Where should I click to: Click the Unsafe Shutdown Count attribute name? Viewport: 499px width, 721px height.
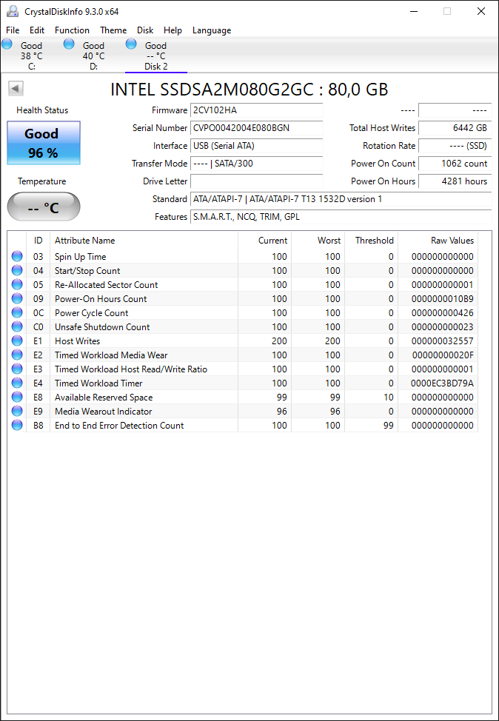point(102,327)
